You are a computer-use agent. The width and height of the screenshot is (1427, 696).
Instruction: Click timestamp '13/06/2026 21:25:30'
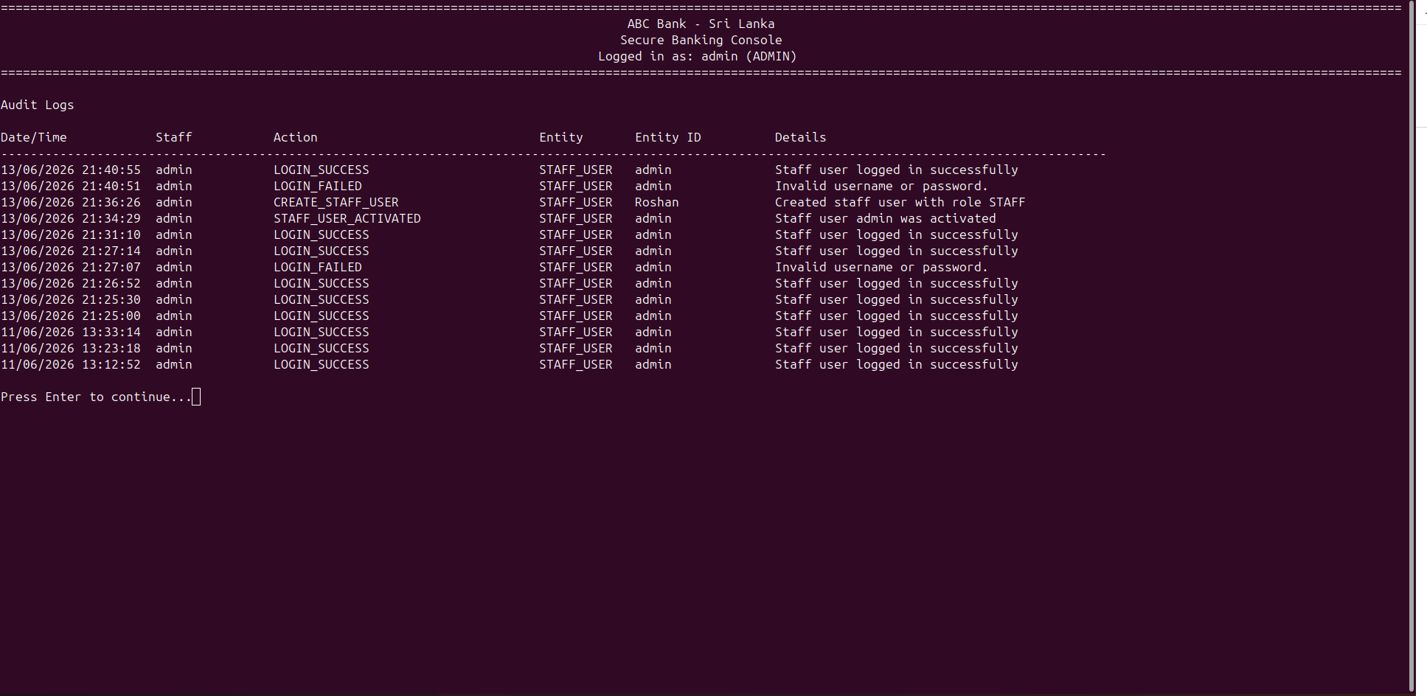click(71, 299)
